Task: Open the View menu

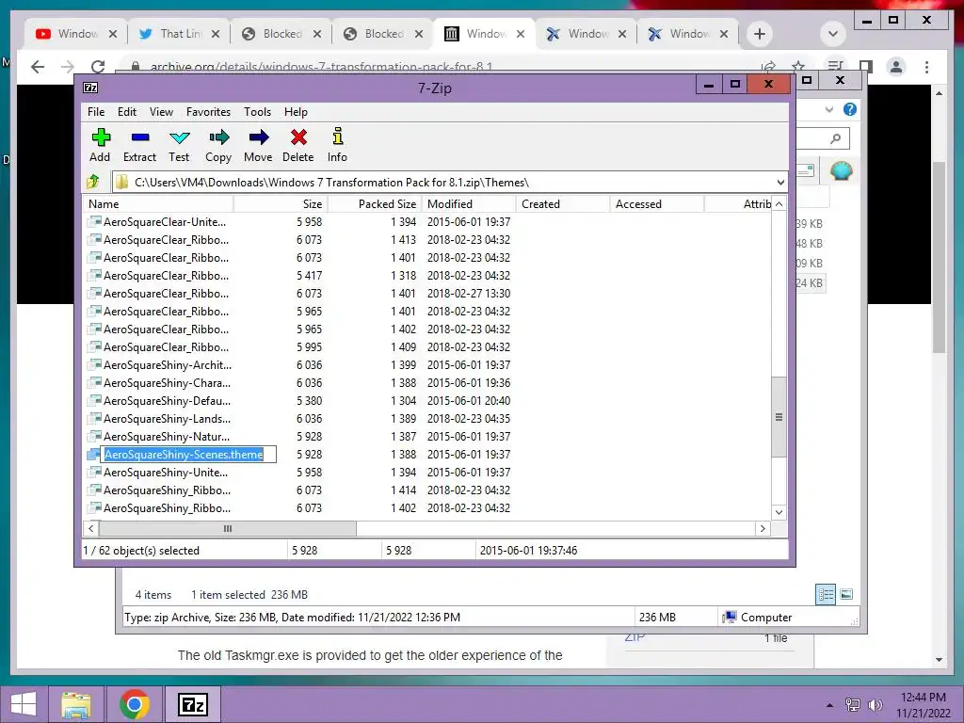Action: [161, 112]
